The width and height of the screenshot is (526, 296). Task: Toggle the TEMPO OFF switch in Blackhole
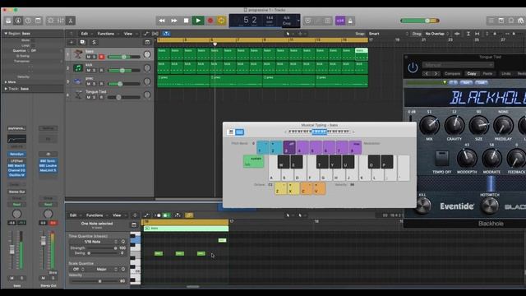point(442,159)
